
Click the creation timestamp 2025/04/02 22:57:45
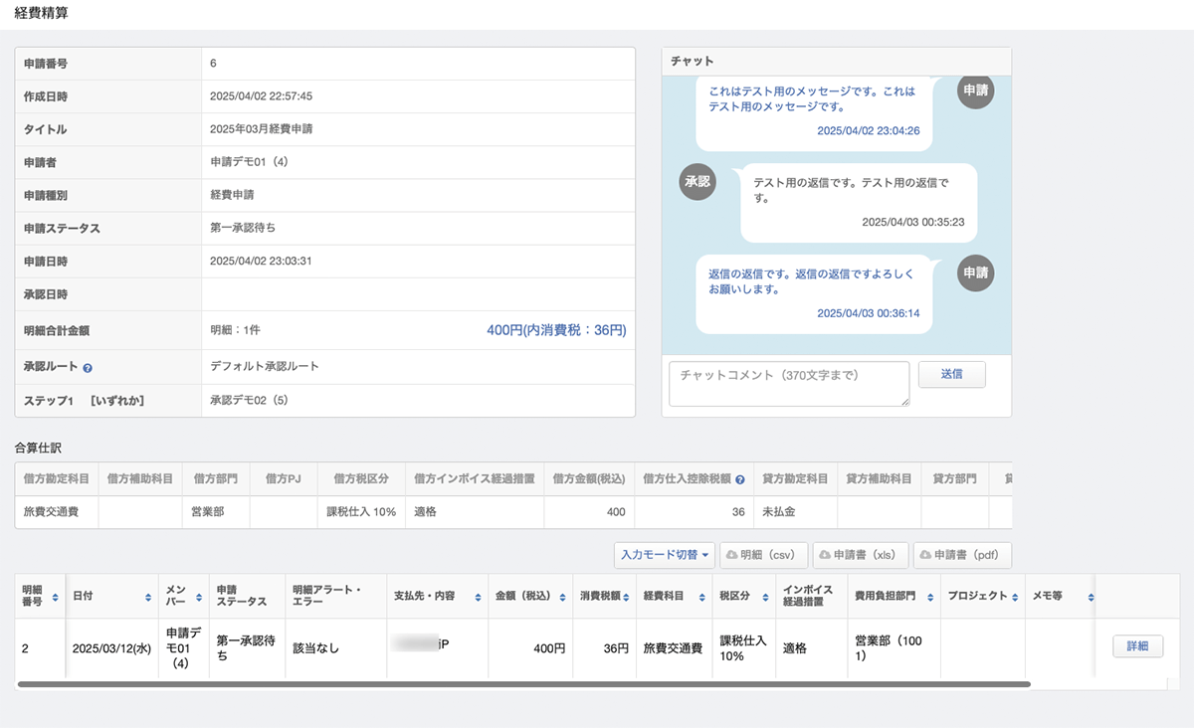click(262, 96)
